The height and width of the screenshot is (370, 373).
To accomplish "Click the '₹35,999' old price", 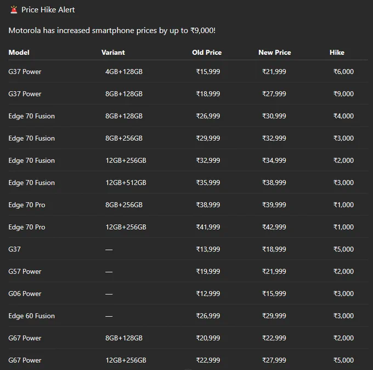I will pos(208,183).
